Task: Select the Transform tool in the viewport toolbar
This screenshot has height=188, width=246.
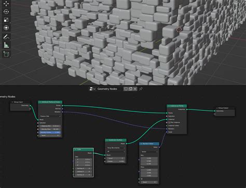Action: 6,28
